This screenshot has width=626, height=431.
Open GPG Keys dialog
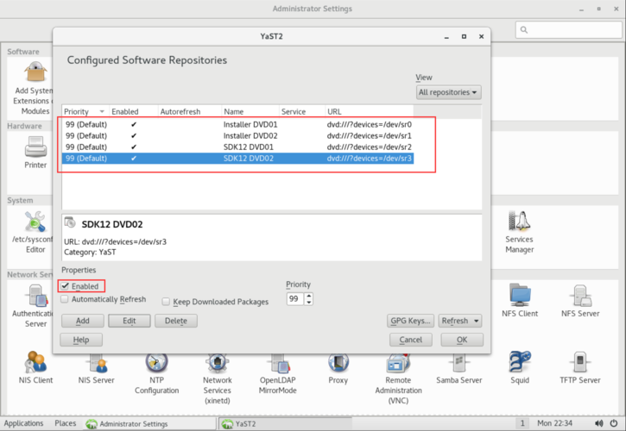pos(410,321)
